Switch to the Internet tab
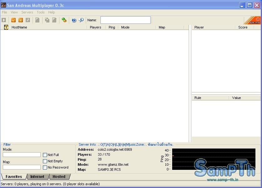Image resolution: width=262 pixels, height=188 pixels. click(x=37, y=177)
